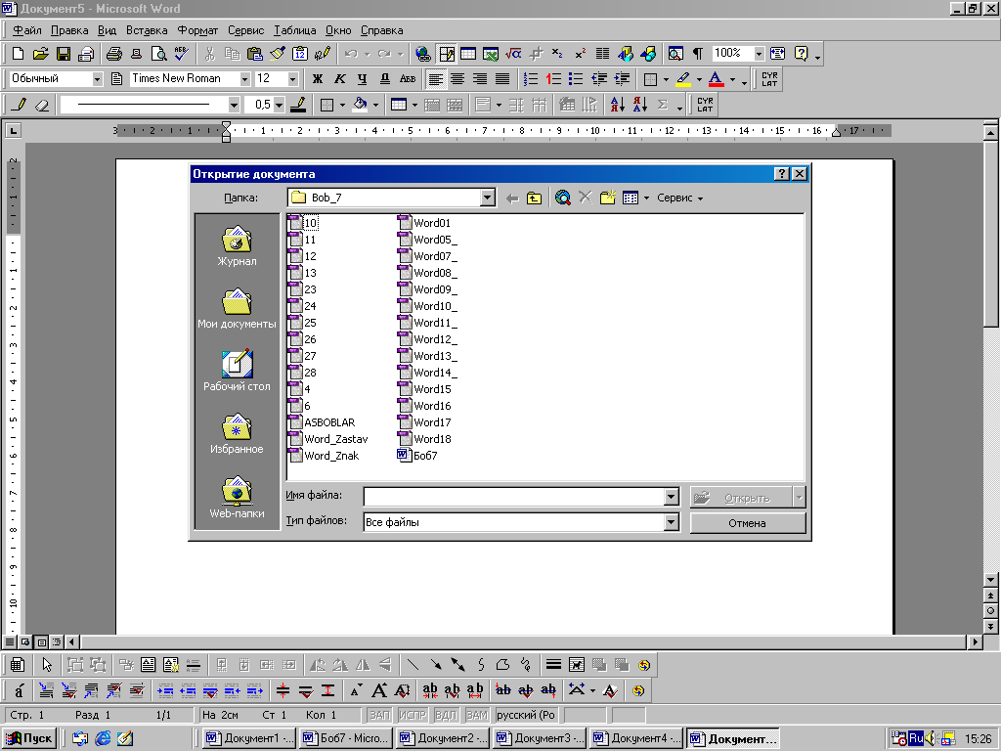This screenshot has height=751, width=1001.
Task: Select the Draw Table pencil icon
Action: tap(20, 105)
